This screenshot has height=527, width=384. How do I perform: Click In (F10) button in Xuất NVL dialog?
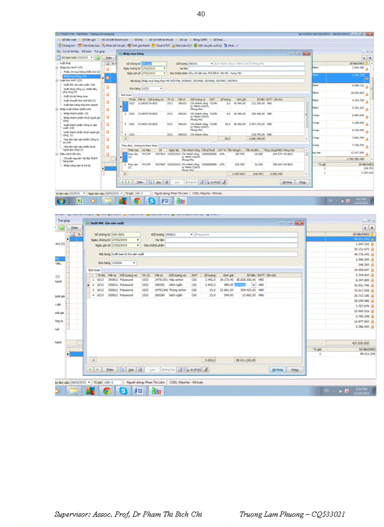pyautogui.click(x=193, y=369)
